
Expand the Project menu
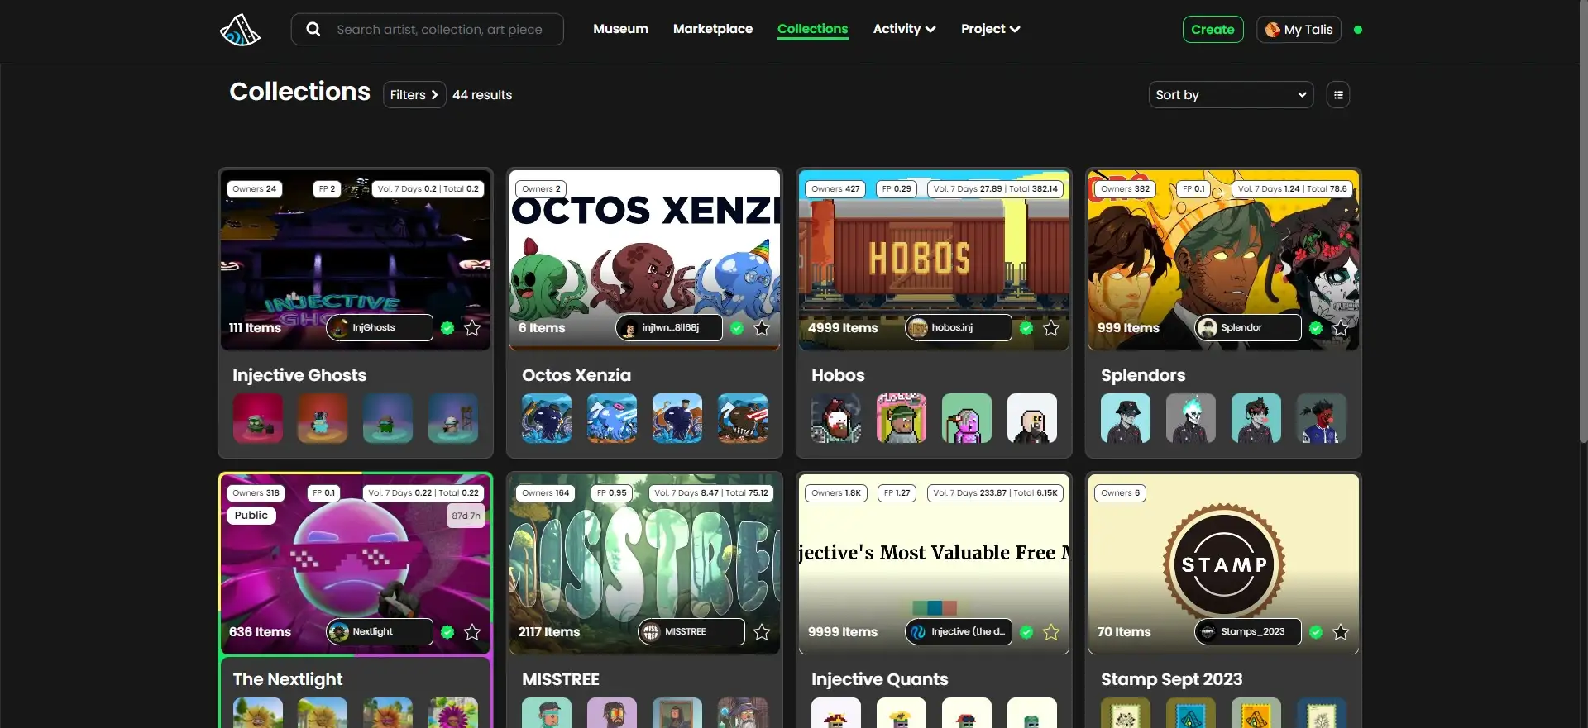click(x=990, y=29)
